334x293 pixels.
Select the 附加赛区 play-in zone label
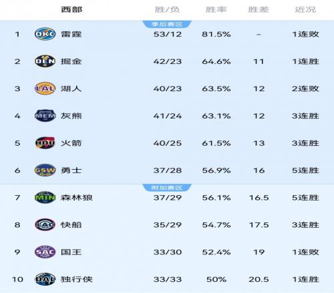coord(167,188)
